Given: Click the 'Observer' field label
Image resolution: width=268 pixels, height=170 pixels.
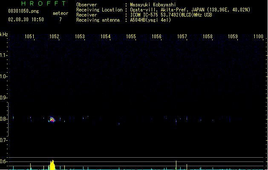Looking at the screenshot, I should (x=86, y=5).
